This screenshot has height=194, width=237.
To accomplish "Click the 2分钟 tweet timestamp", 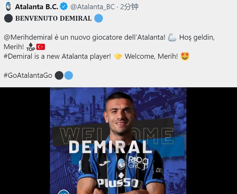I will (129, 7).
